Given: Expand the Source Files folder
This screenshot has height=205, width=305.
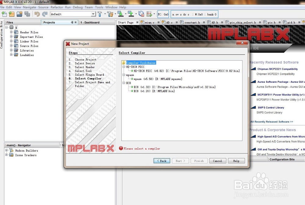Looking at the screenshot, I should [11, 45].
